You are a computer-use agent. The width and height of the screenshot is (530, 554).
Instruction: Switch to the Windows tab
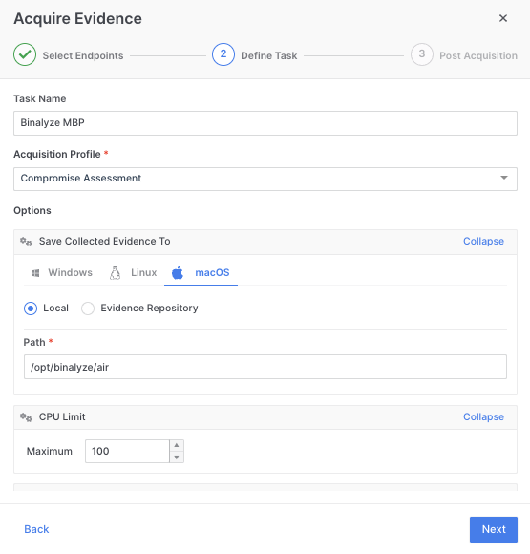(x=62, y=273)
